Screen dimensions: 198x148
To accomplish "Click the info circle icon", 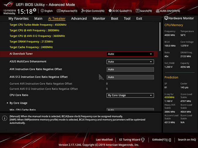I will click(x=4, y=118).
